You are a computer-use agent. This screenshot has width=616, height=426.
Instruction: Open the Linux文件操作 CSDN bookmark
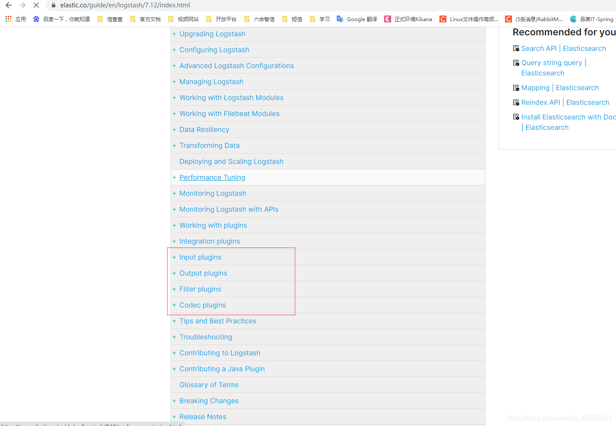pos(469,19)
